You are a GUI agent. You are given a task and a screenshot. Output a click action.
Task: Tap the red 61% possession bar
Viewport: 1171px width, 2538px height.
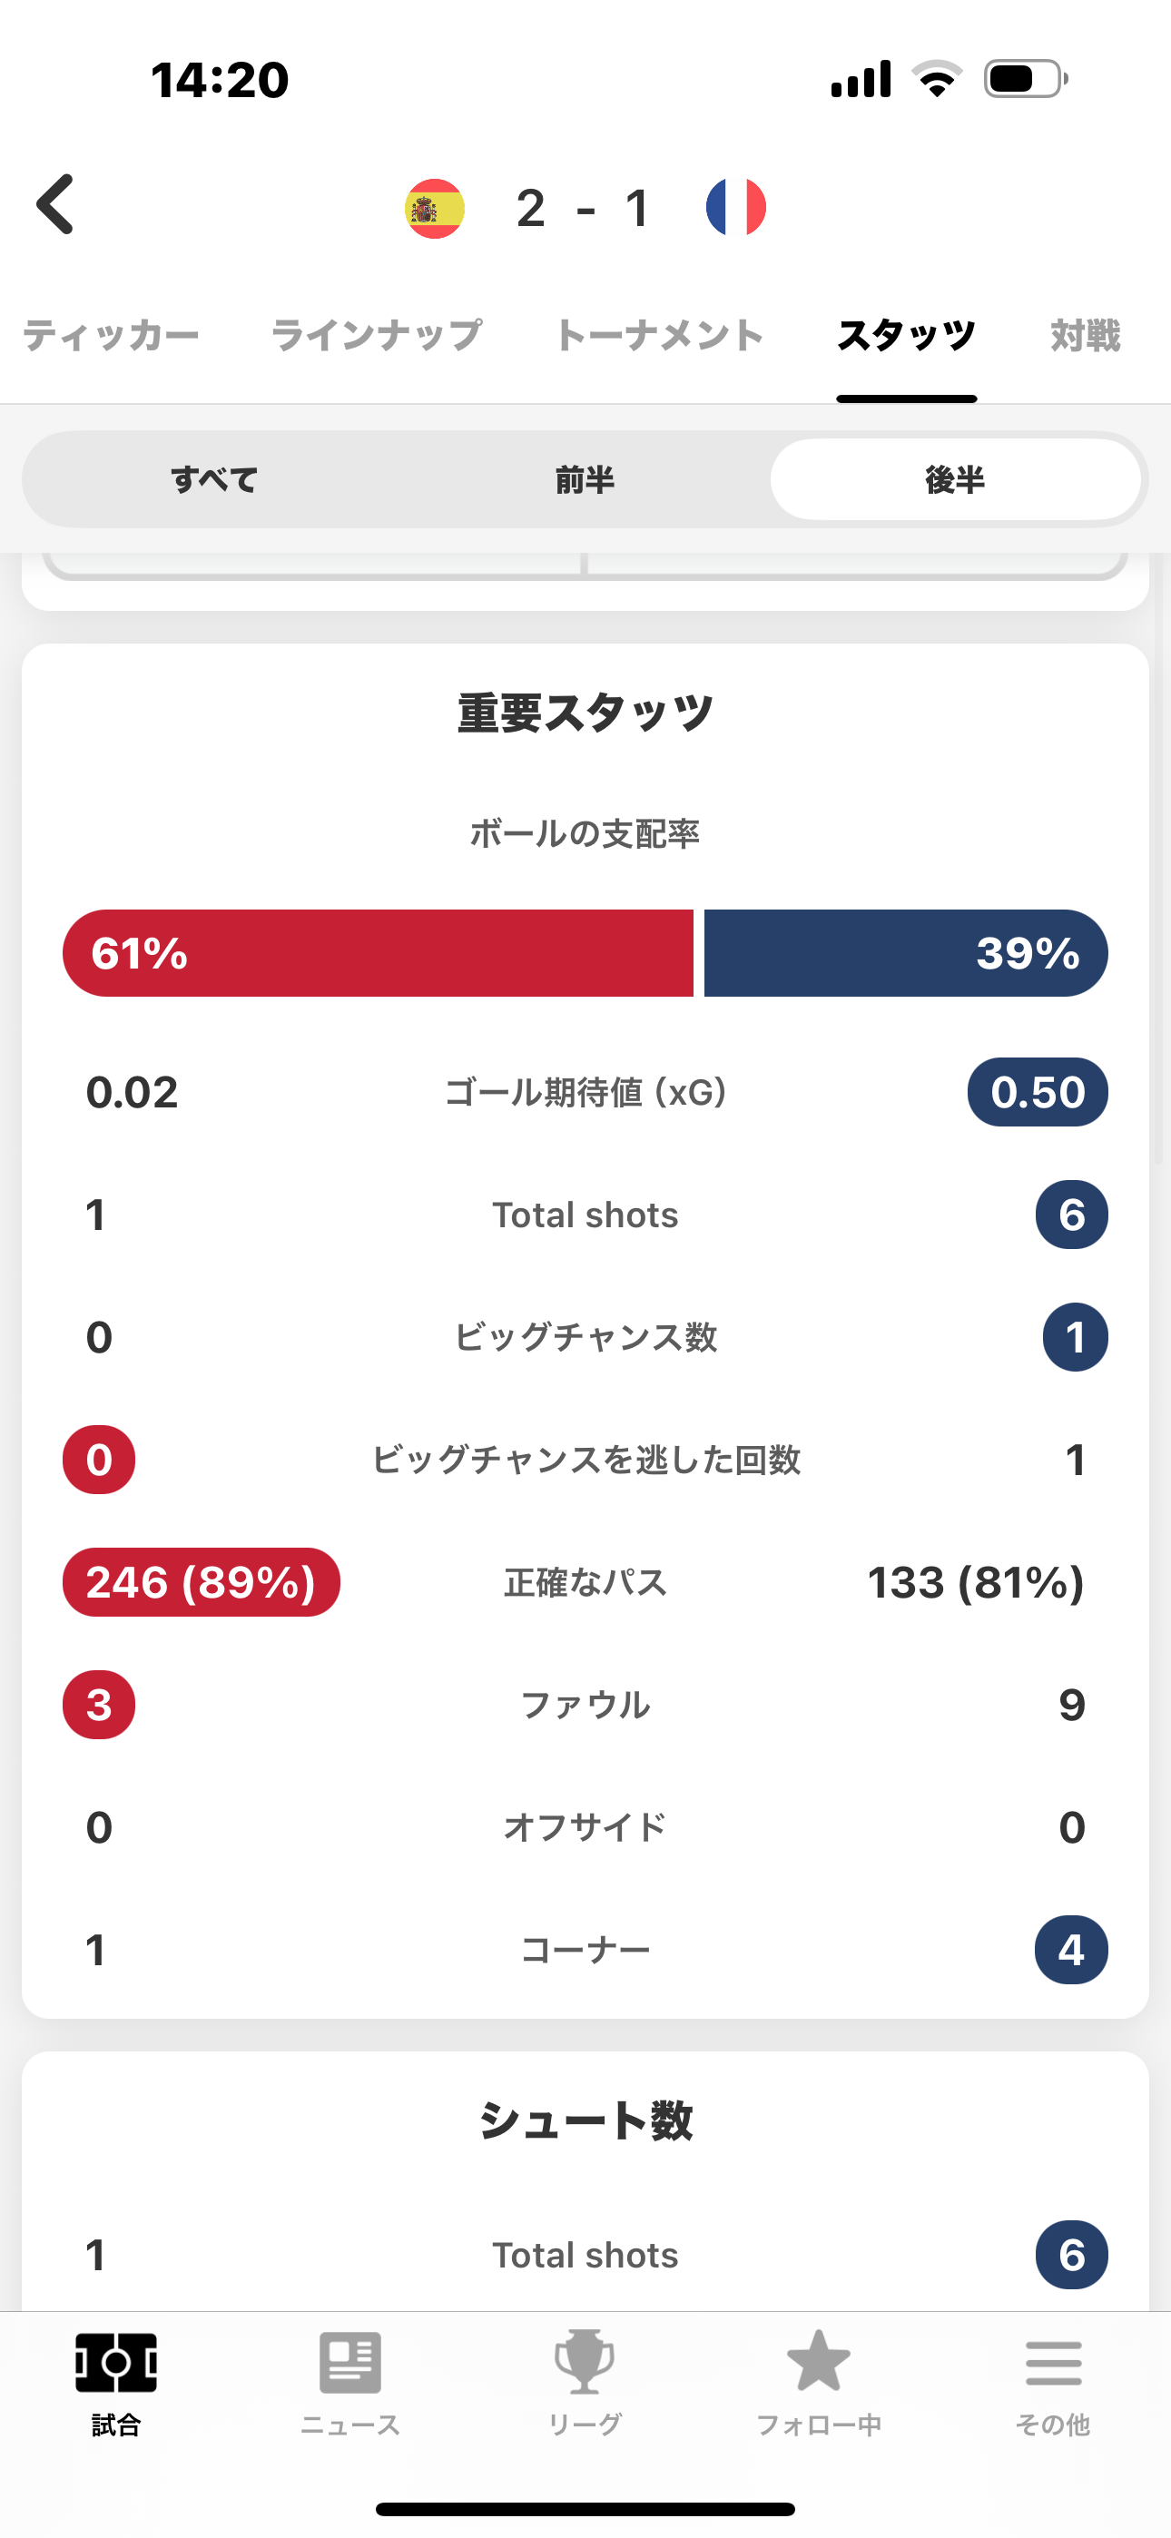point(379,953)
